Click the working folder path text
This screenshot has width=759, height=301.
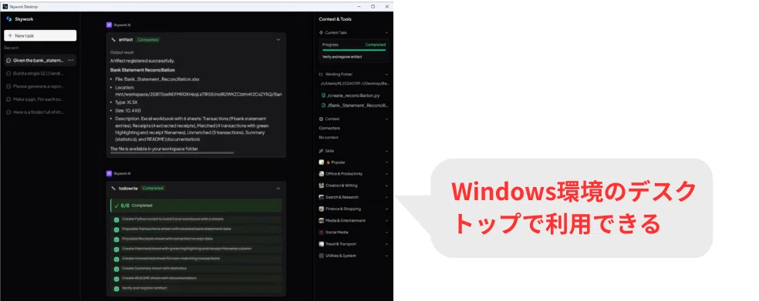click(x=354, y=84)
